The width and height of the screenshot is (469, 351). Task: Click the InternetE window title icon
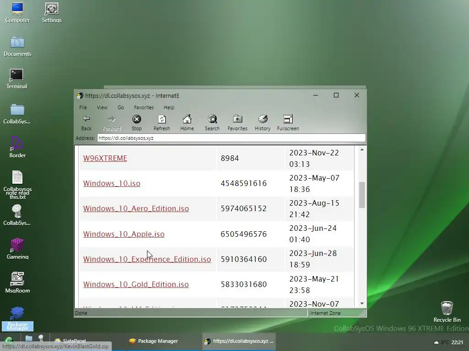click(x=80, y=96)
